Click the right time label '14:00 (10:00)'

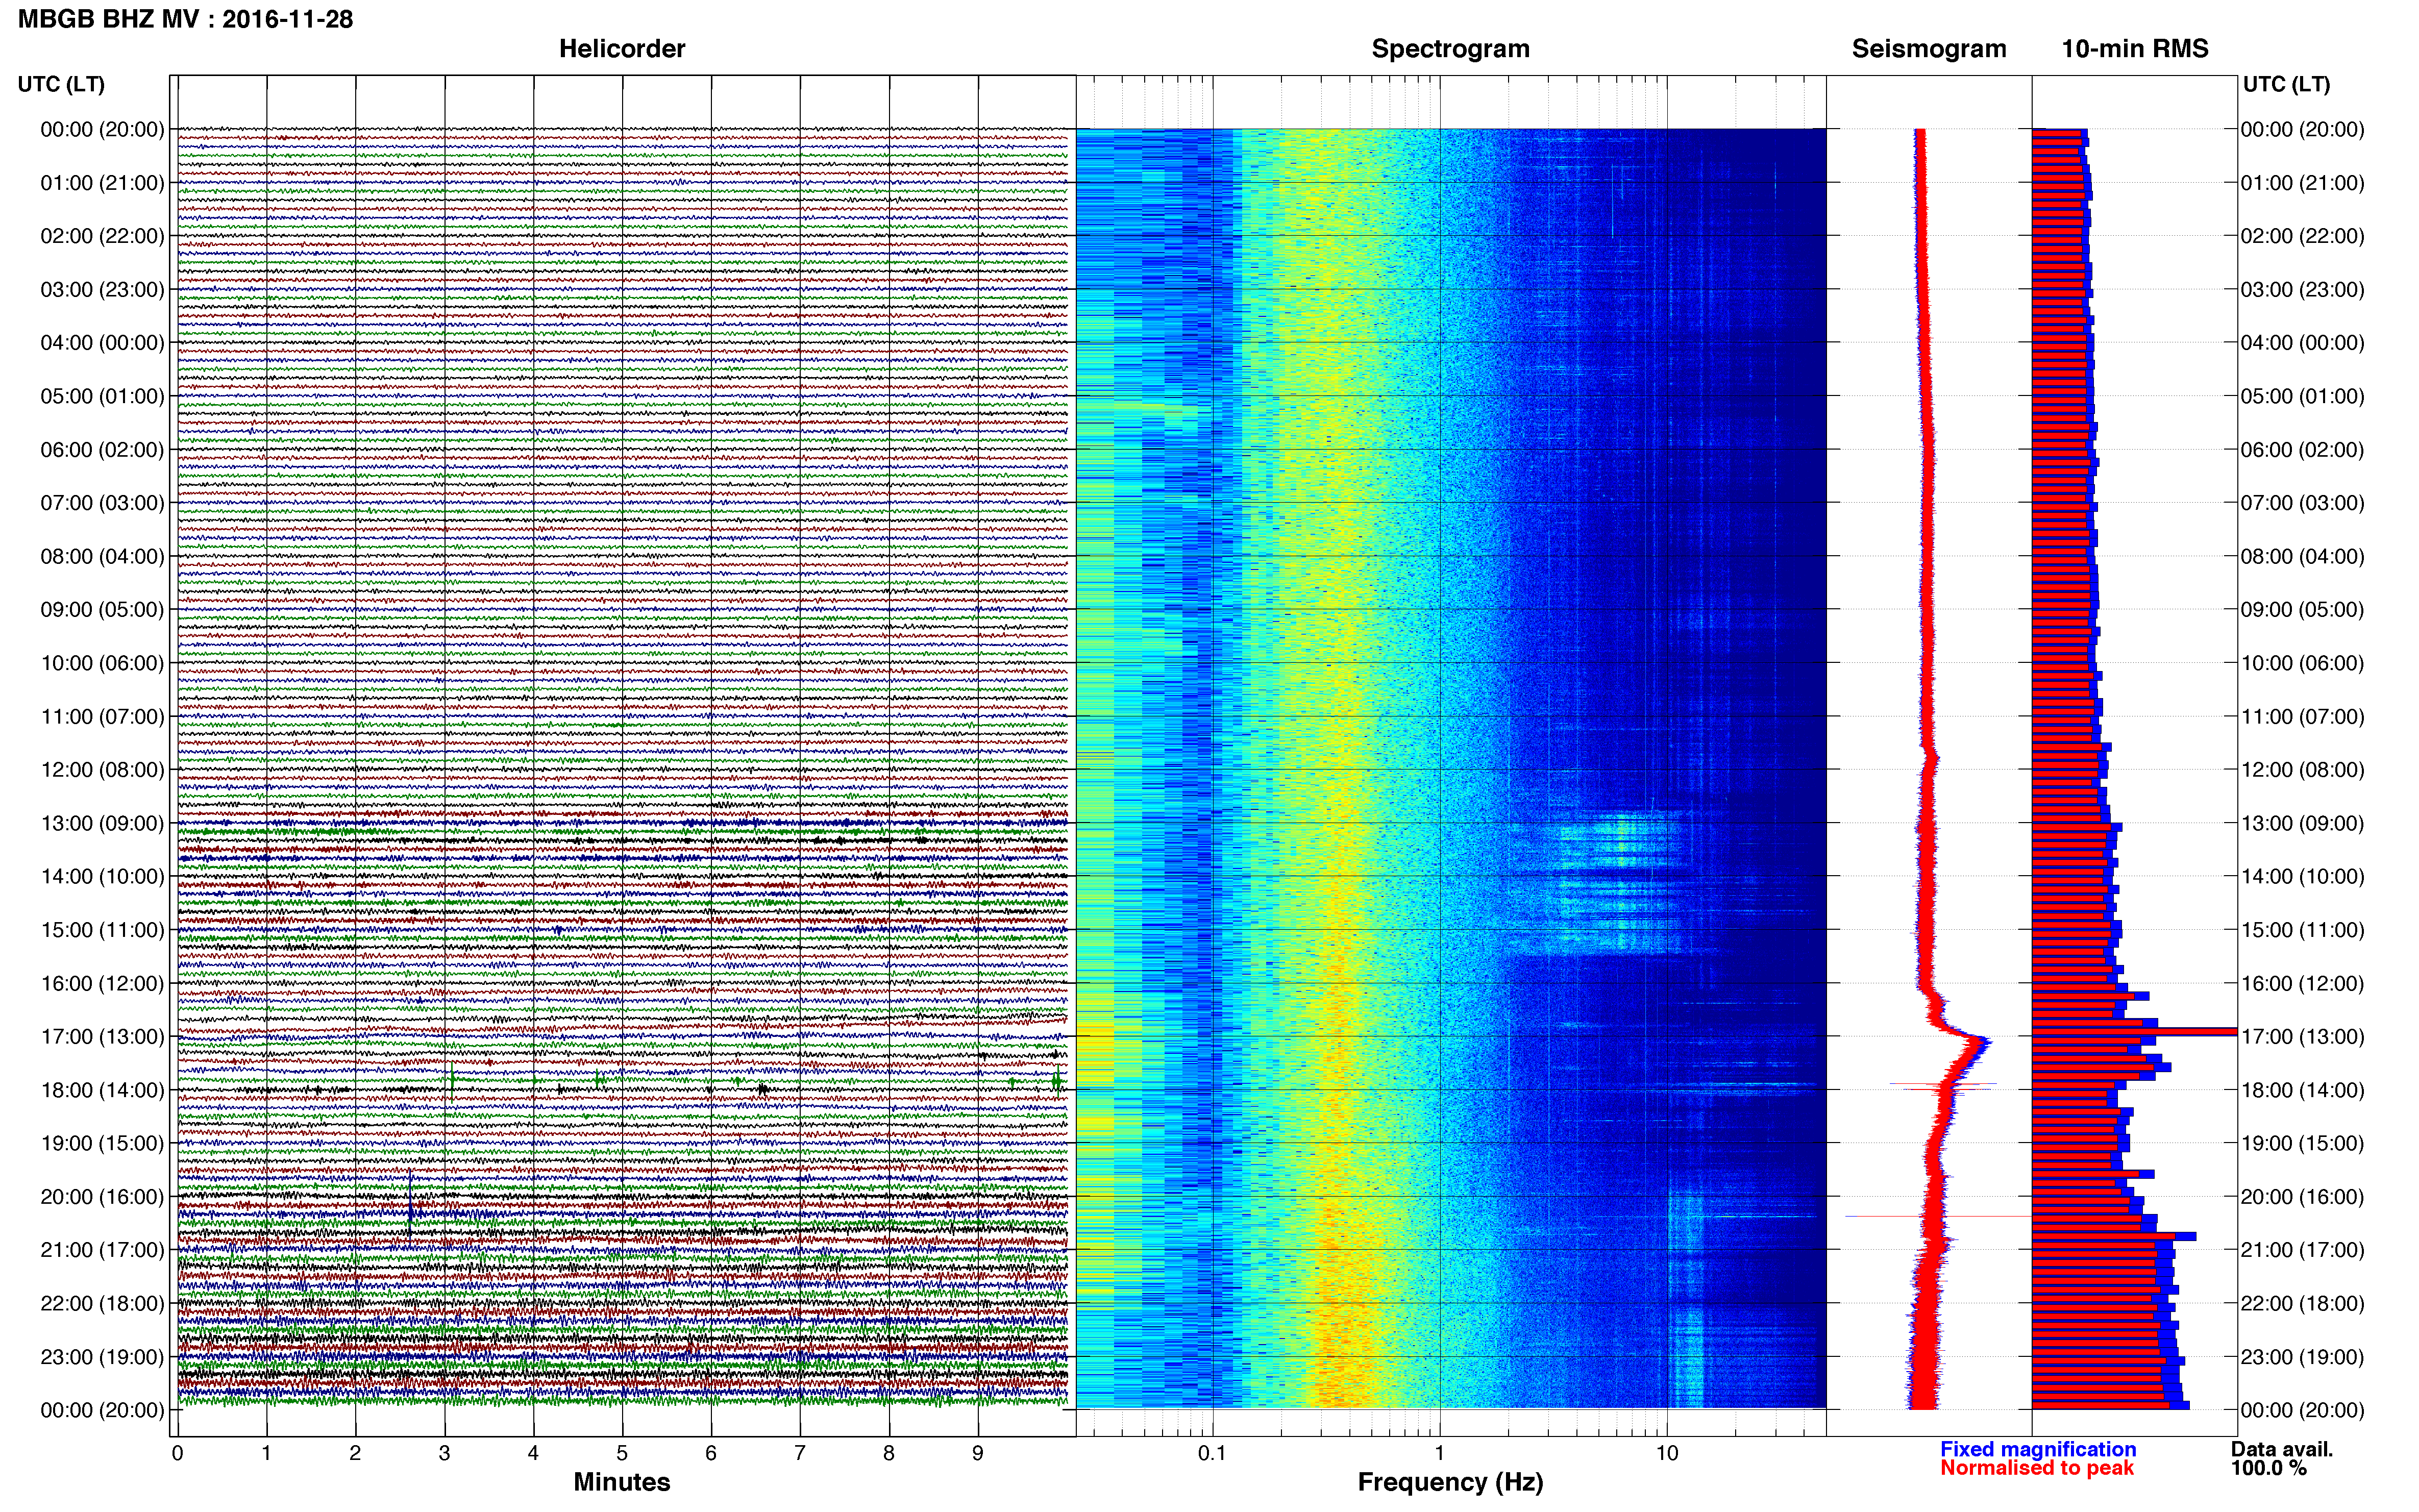click(x=2302, y=877)
